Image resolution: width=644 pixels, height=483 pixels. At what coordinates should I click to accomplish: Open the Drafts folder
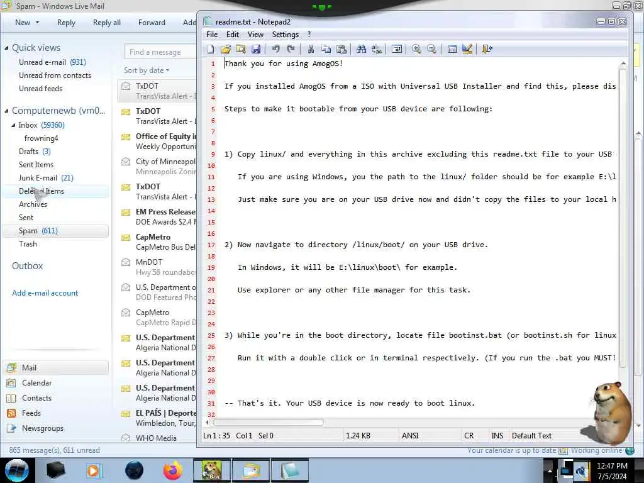pos(35,152)
